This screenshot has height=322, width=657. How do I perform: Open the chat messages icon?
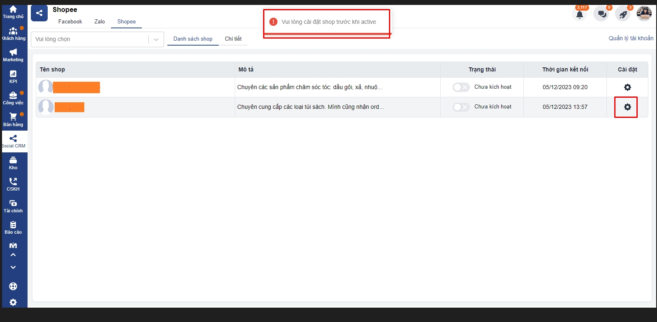[601, 14]
